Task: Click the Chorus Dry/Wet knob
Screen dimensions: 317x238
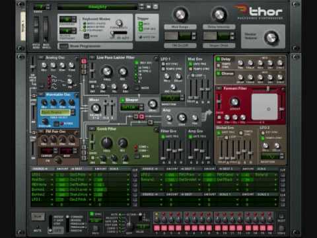Action: [x=280, y=77]
